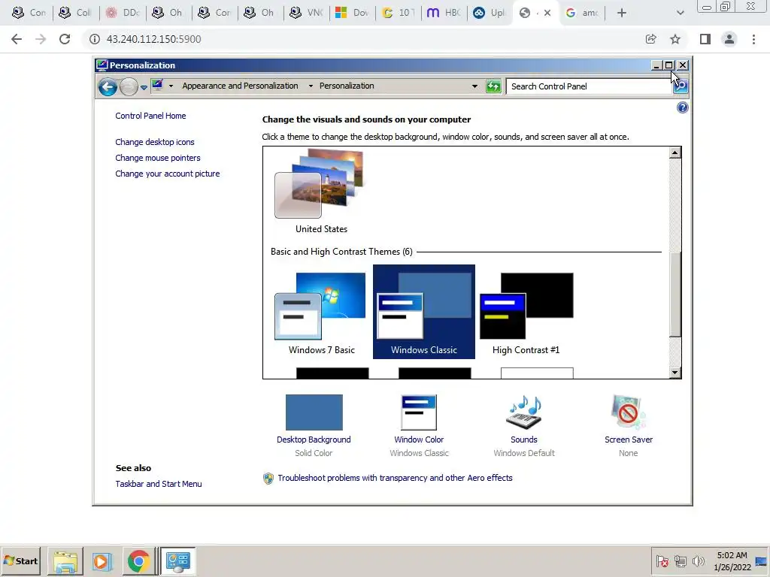The image size is (770, 577).
Task: Open Windows Explorer from the taskbar
Action: point(65,561)
